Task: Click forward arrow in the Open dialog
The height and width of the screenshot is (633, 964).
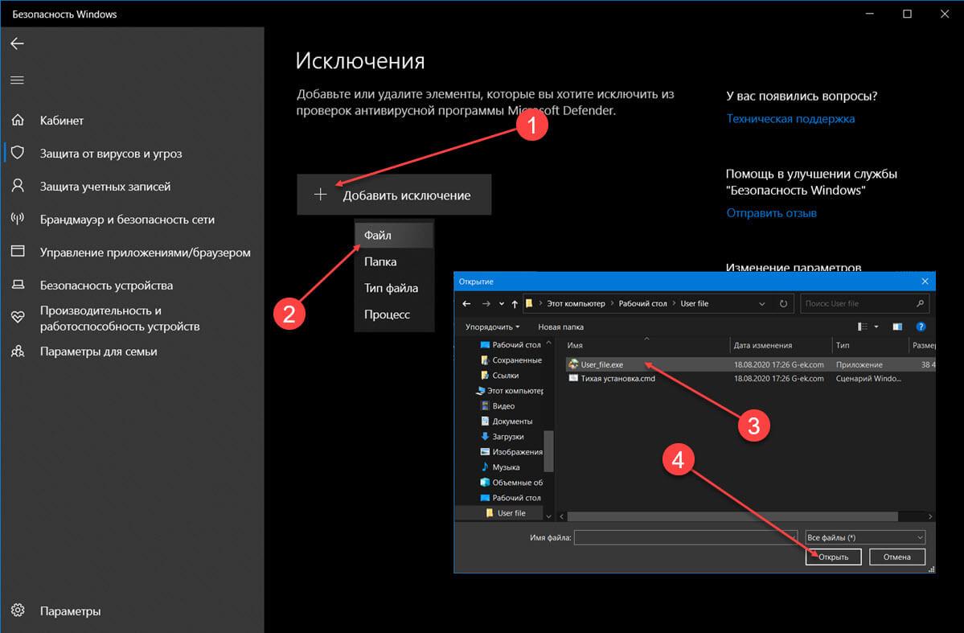Action: (486, 303)
